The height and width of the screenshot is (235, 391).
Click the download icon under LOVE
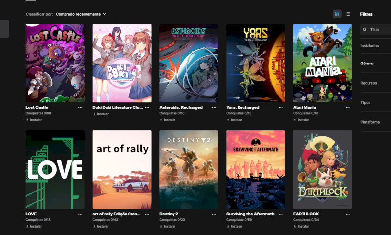point(27,226)
